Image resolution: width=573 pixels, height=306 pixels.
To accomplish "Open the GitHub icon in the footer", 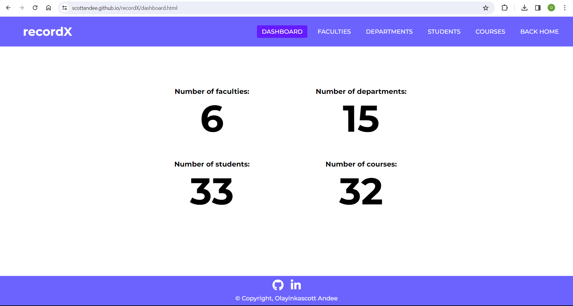I will [278, 285].
